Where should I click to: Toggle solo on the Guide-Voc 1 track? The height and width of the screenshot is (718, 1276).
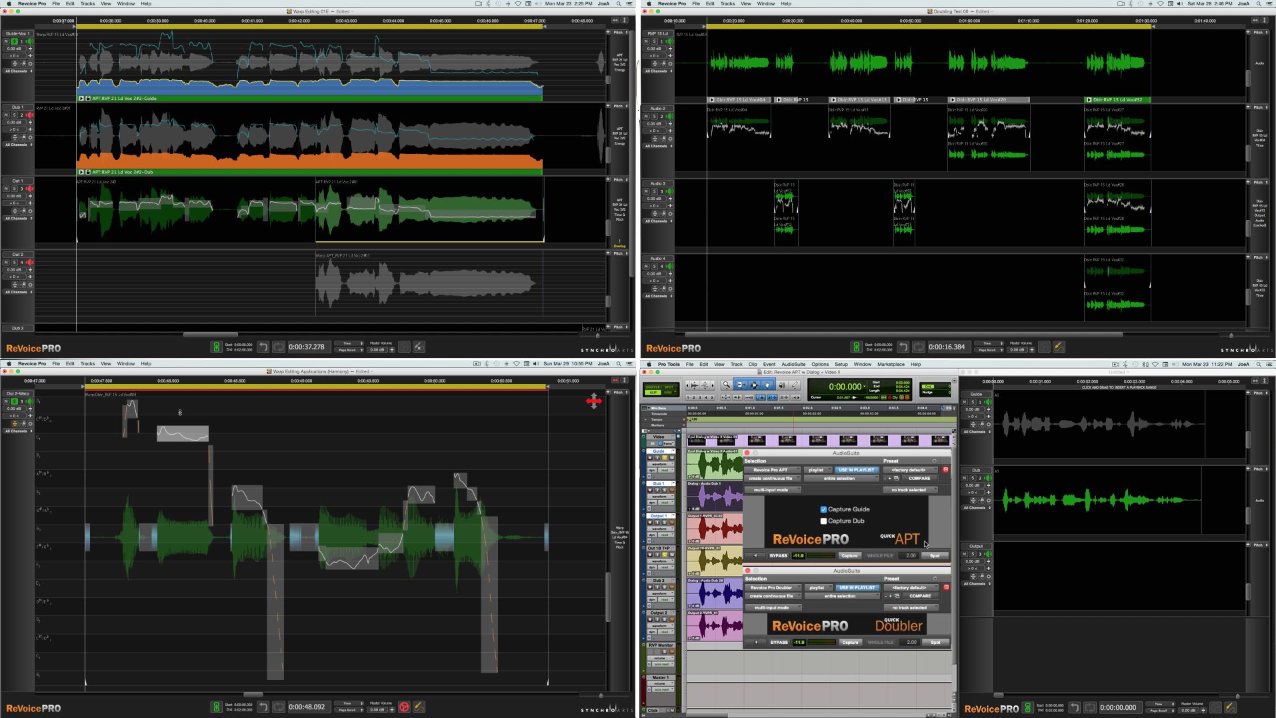coord(14,41)
